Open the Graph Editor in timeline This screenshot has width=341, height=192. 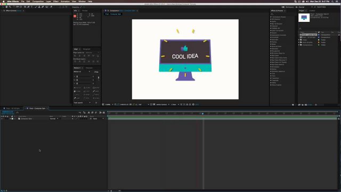pos(104,113)
